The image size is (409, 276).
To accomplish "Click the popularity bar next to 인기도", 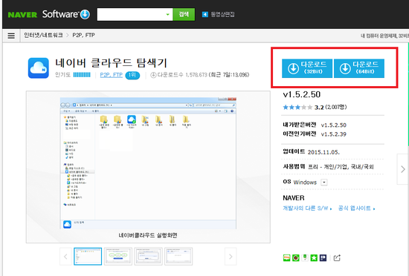I will [x=82, y=75].
